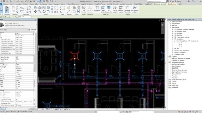The height and width of the screenshot is (113, 202).
Task: Expand the Families node
Action: tap(168, 82)
